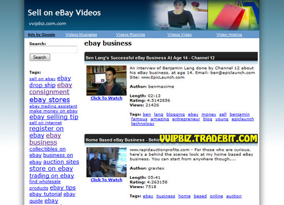Click the 'Sell on eBay Videos' site title
Screen dimensions: 284x205
[x=64, y=13]
